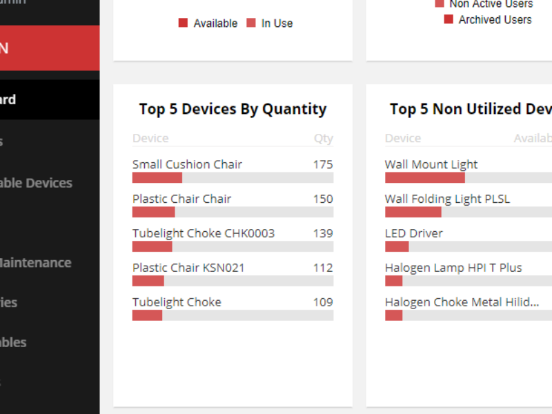Screen dimensions: 552x414
Task: Toggle the Archived Users legend swatch
Action: coord(448,19)
